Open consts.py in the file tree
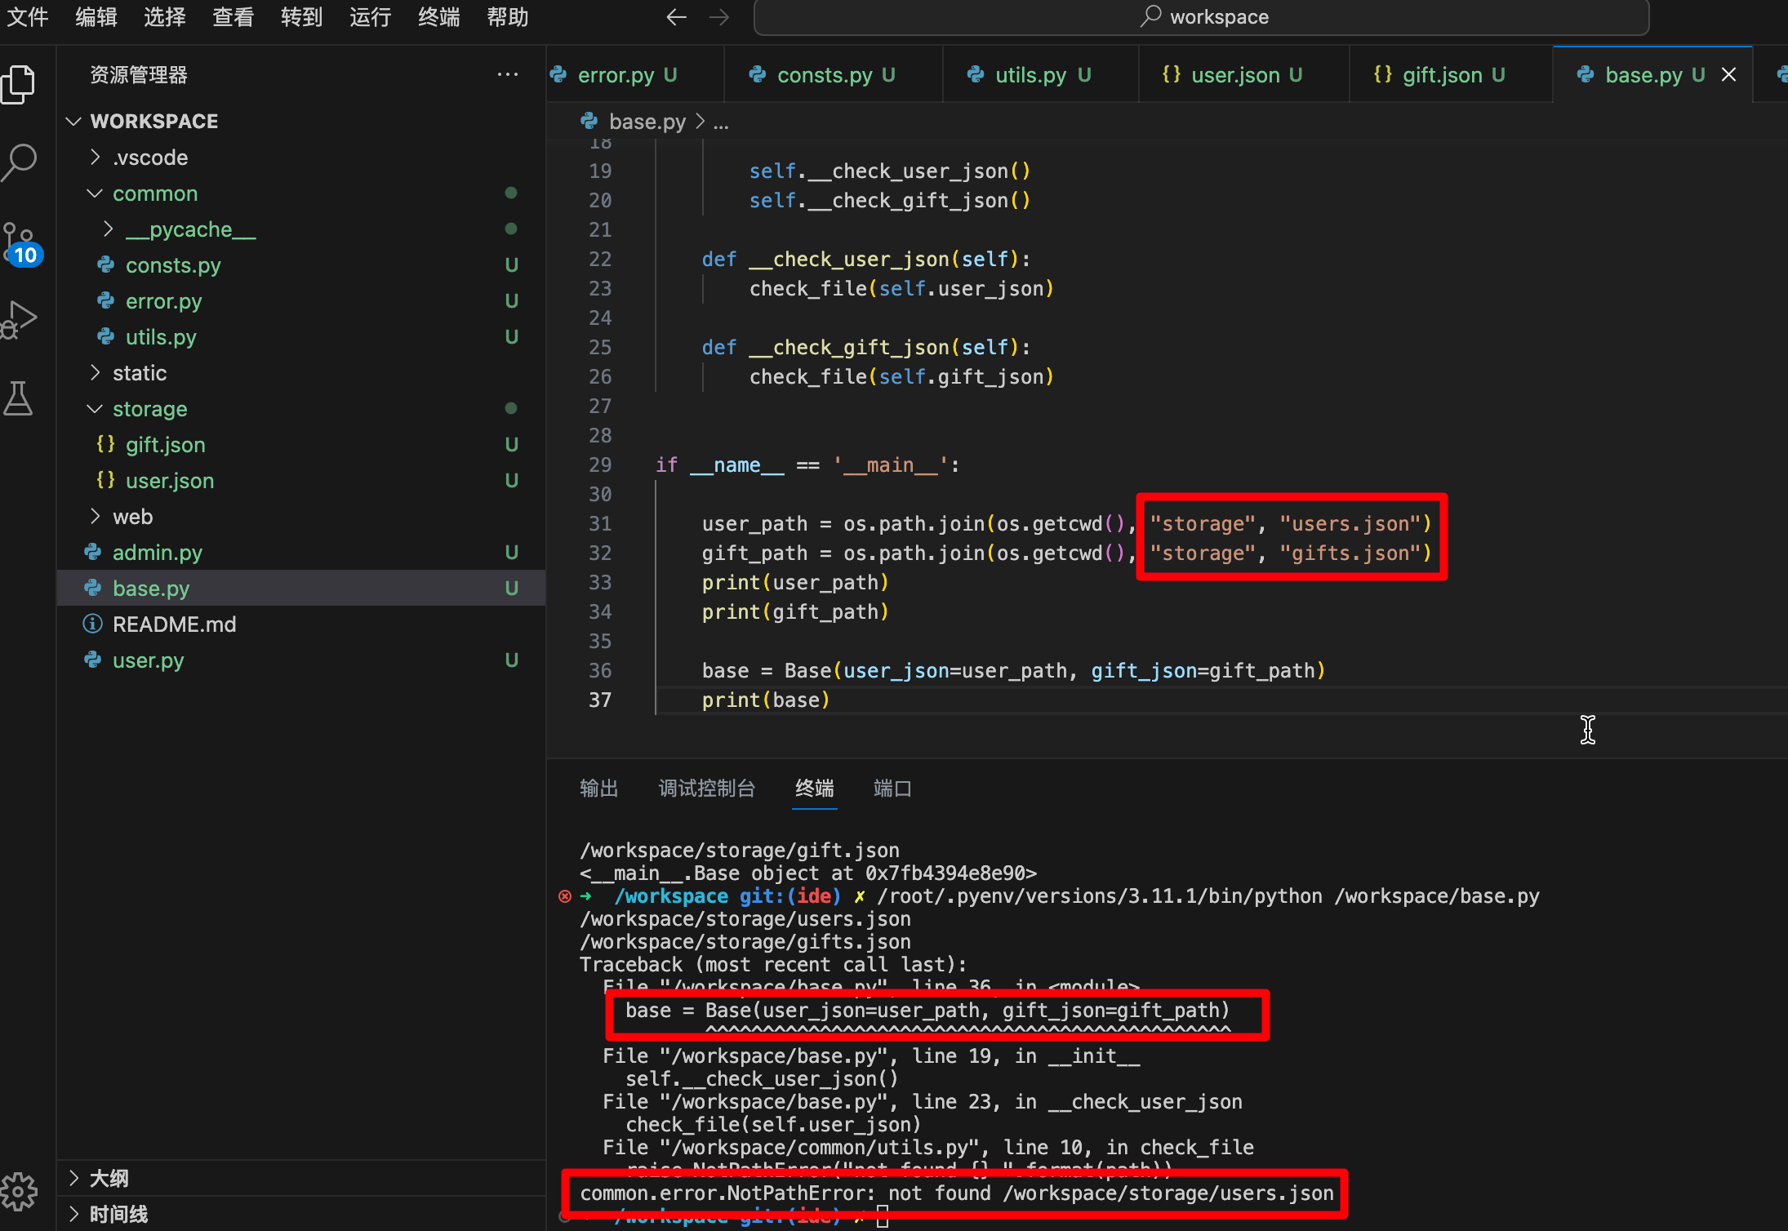This screenshot has height=1231, width=1788. tap(302, 265)
